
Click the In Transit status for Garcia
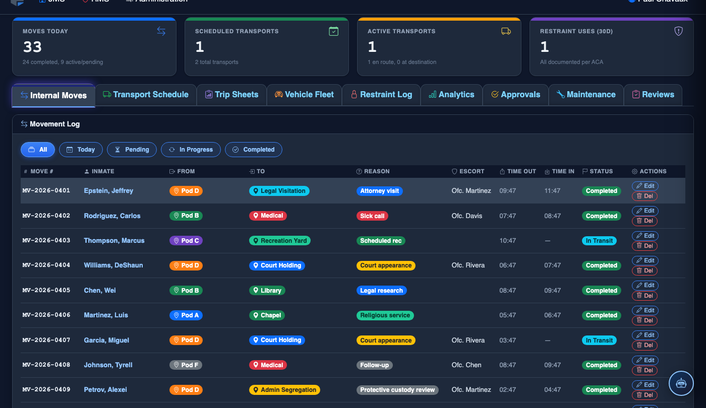pos(599,341)
